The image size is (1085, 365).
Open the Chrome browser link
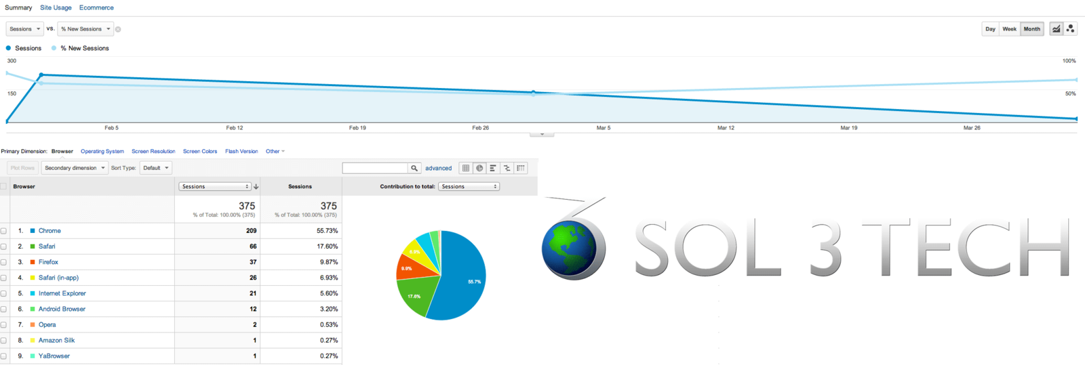point(50,231)
